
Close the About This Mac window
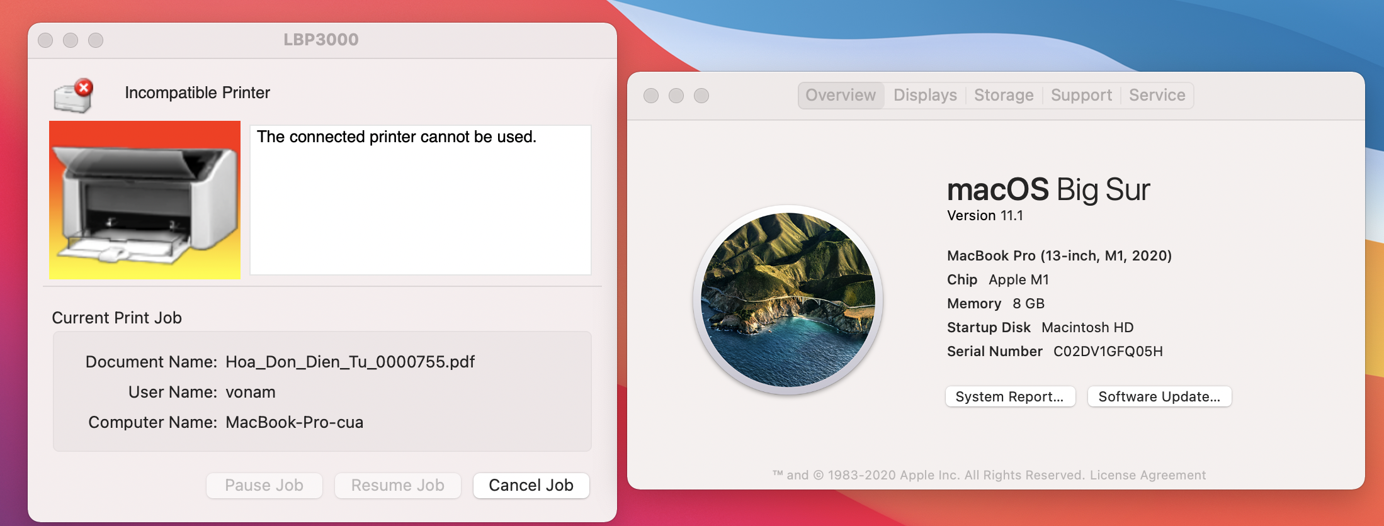(x=651, y=96)
